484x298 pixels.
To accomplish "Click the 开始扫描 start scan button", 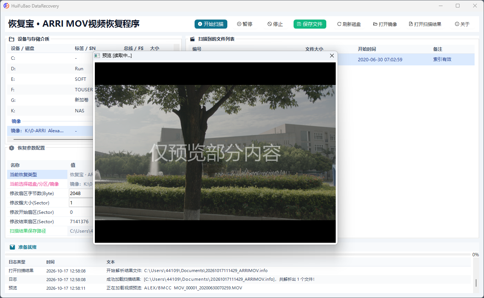I will point(211,24).
